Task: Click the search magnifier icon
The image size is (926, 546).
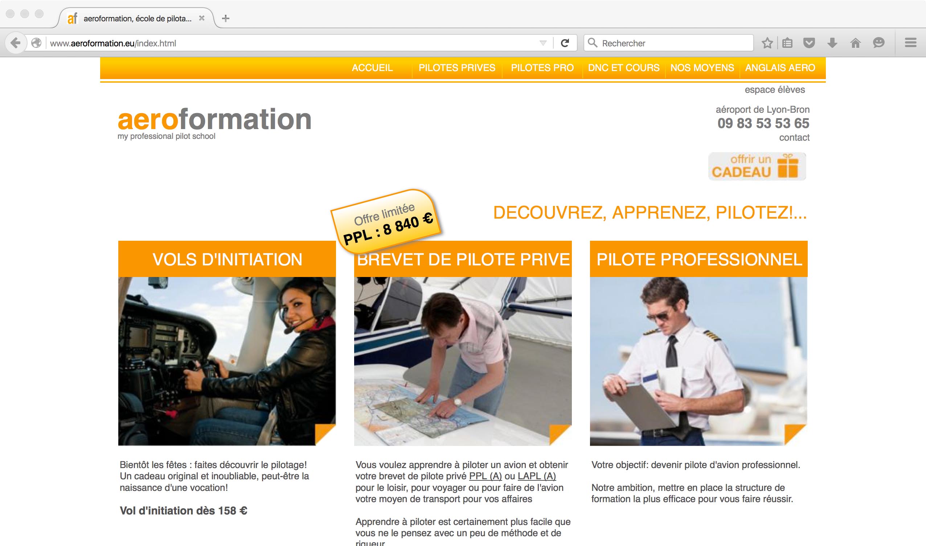Action: pyautogui.click(x=592, y=43)
